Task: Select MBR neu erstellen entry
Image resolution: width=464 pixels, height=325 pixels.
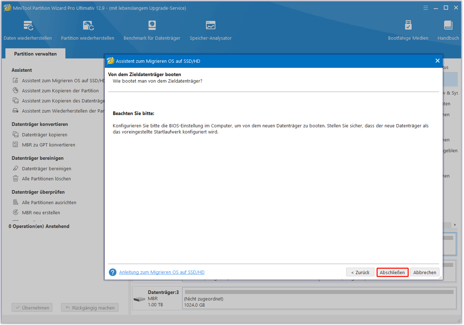Action: (41, 212)
